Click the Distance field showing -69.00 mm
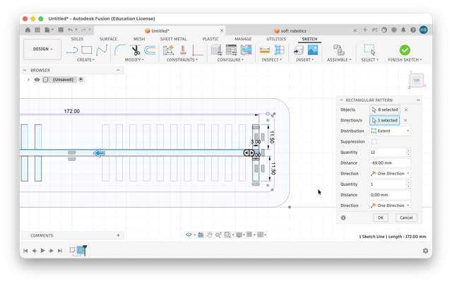 pos(390,163)
